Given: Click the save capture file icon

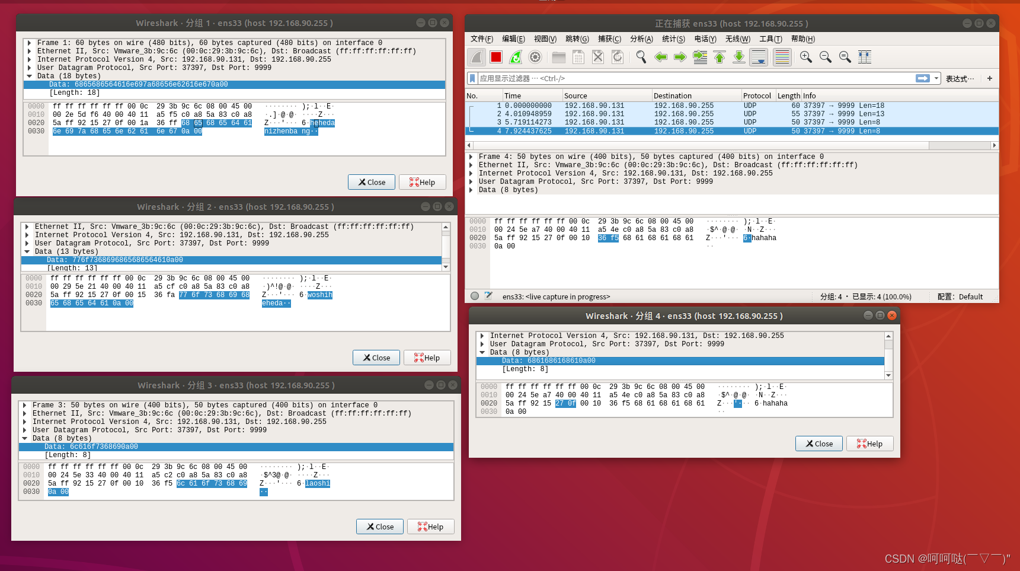Looking at the screenshot, I should (578, 57).
